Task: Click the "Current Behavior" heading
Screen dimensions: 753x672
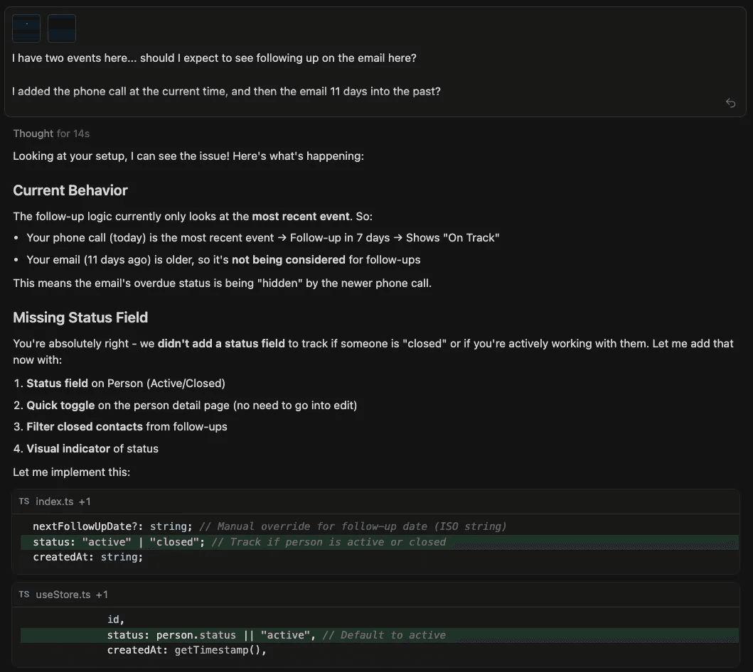Action: [70, 190]
